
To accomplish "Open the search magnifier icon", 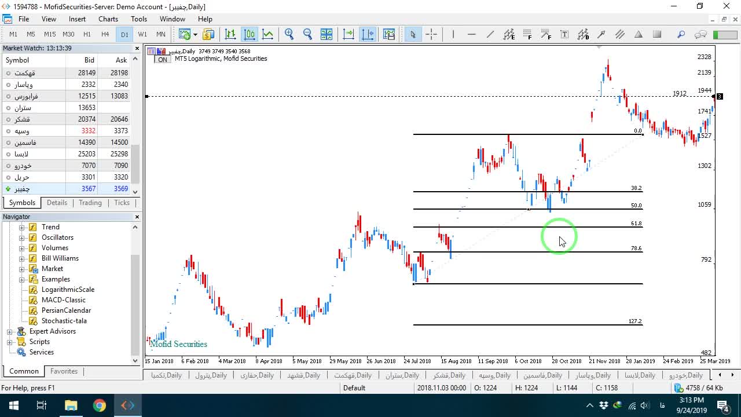I will 681,34.
